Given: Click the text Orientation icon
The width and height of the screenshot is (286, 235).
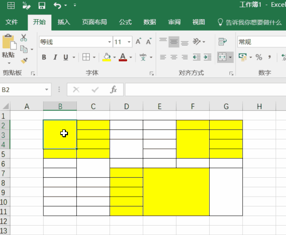Looking at the screenshot, I should point(197,42).
